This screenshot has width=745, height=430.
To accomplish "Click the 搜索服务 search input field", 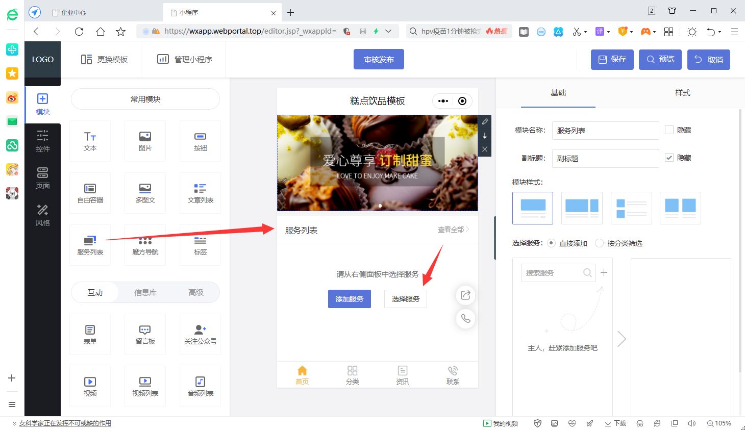I will (554, 273).
